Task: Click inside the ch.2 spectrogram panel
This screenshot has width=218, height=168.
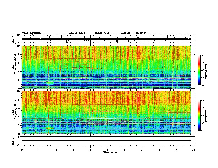Action: (106, 113)
